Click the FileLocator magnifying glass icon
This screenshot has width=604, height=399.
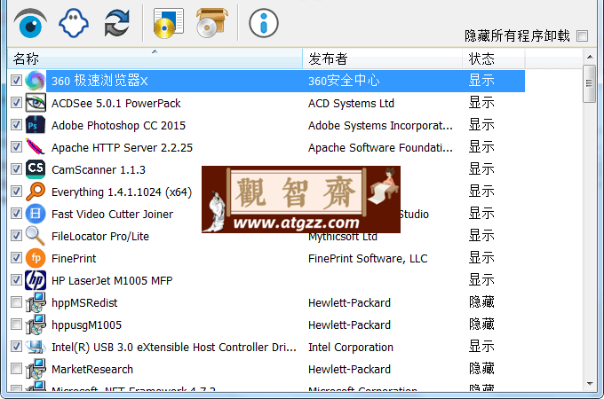tap(36, 236)
